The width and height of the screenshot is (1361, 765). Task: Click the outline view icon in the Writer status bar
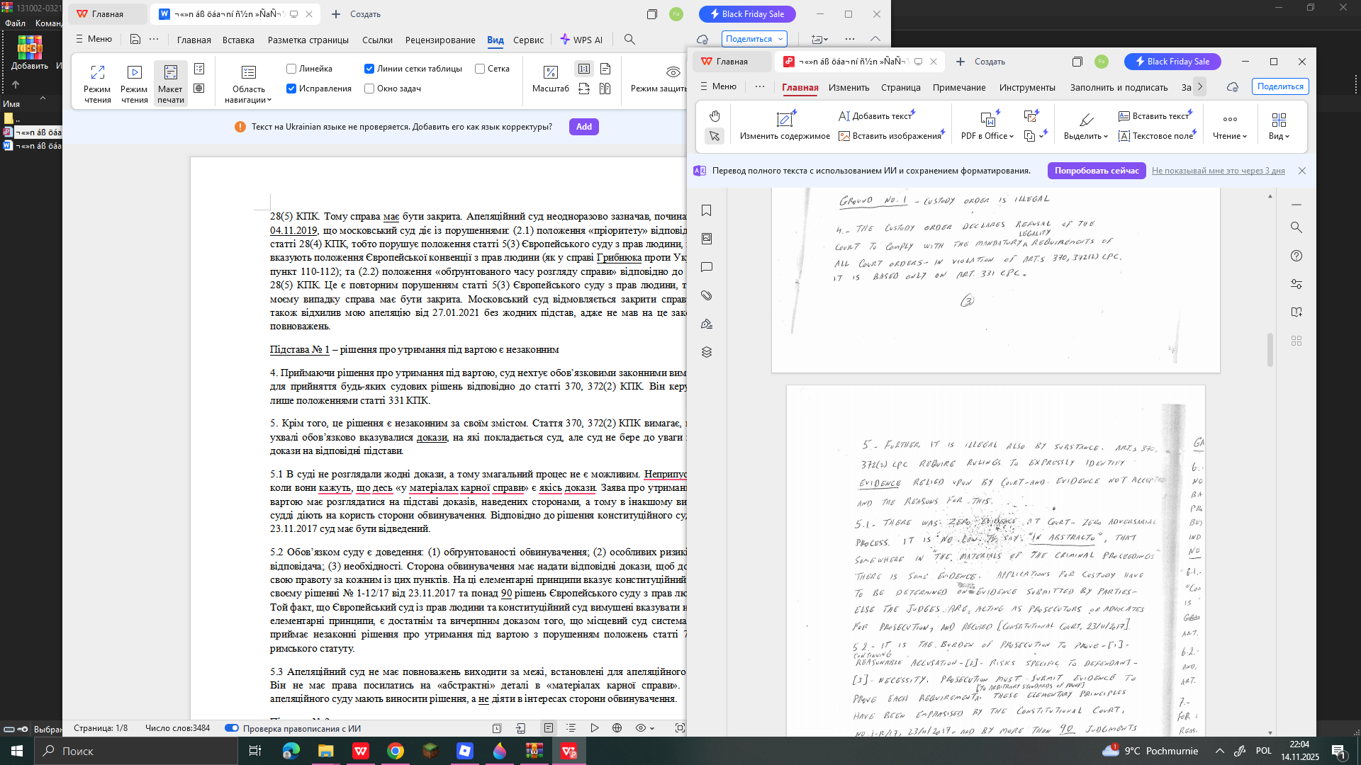click(x=571, y=728)
